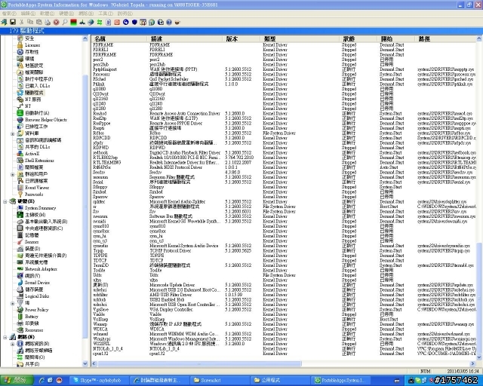Select Network Adapters tree icon

point(20,269)
